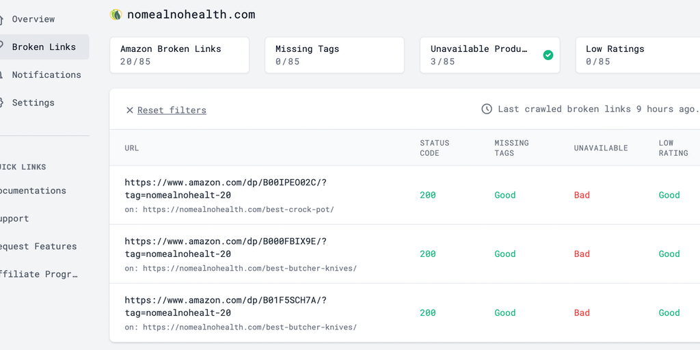Click the B00IPEO02C Amazon product URL
The width and height of the screenshot is (700, 350).
tap(226, 189)
